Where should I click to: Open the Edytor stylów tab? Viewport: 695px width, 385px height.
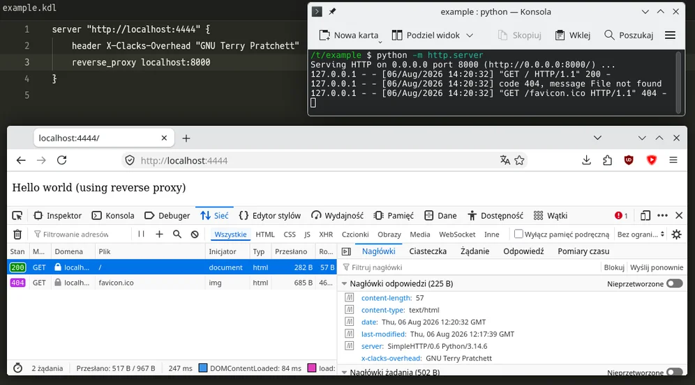tap(269, 216)
